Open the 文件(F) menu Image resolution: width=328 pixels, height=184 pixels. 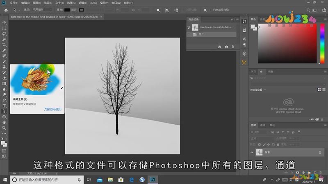pyautogui.click(x=14, y=3)
